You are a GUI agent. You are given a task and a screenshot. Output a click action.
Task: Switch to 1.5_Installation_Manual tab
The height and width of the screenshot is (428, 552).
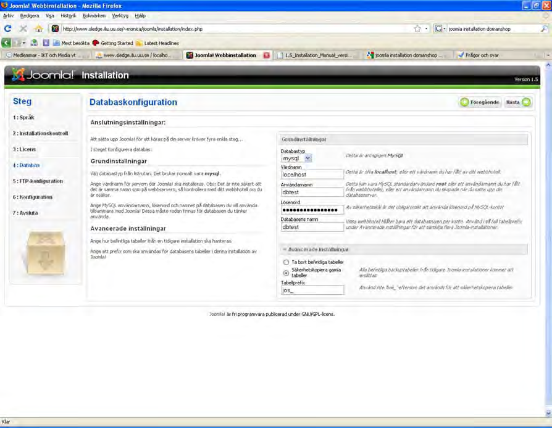317,56
